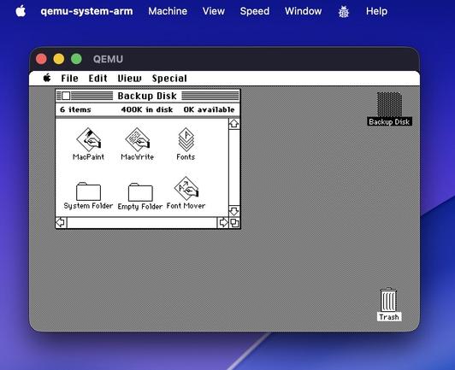Screen dimensions: 455x370
Task: Click the scroll down arrow
Action: click(x=233, y=211)
